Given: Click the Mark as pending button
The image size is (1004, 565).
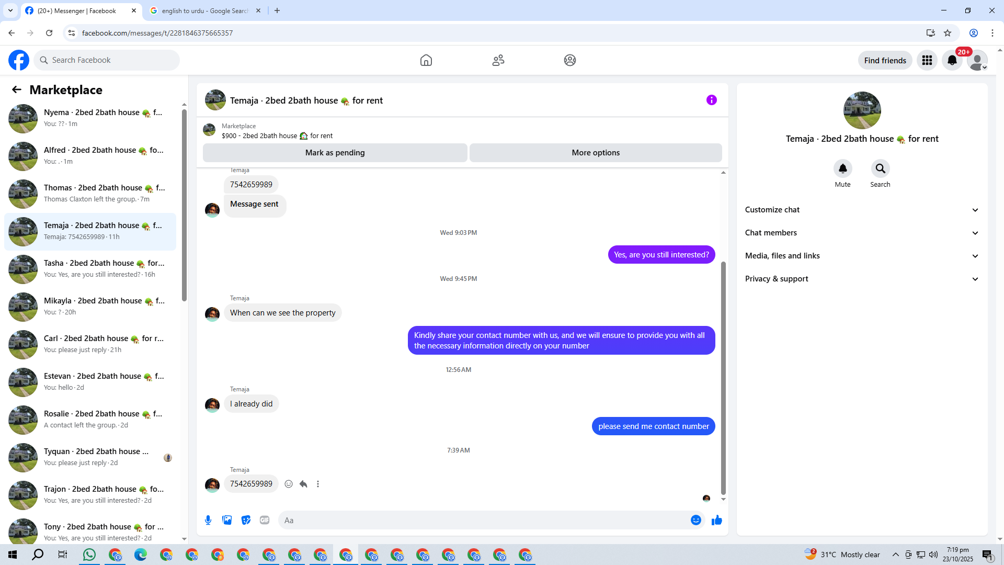Looking at the screenshot, I should (x=335, y=153).
